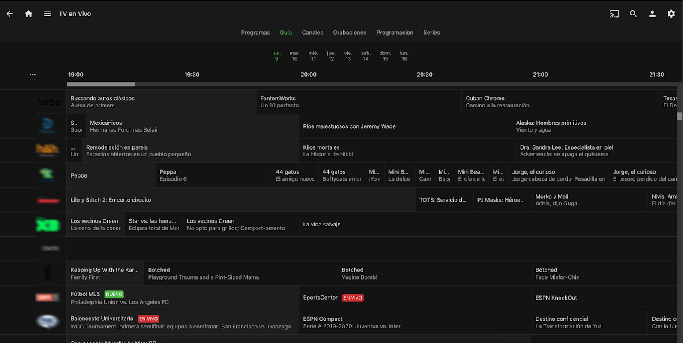Go to the home screen icon
This screenshot has width=683, height=343.
click(x=29, y=14)
